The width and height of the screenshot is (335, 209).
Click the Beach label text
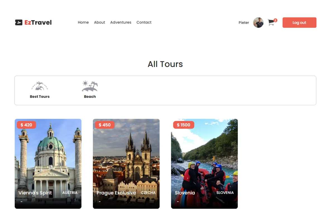(90, 97)
